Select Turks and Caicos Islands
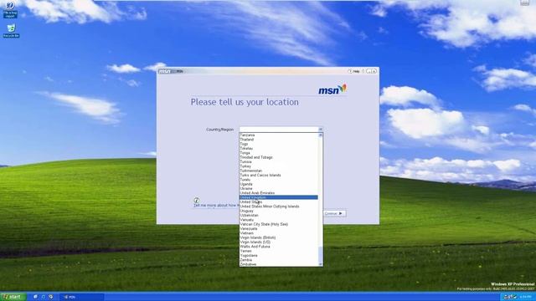 click(x=279, y=175)
